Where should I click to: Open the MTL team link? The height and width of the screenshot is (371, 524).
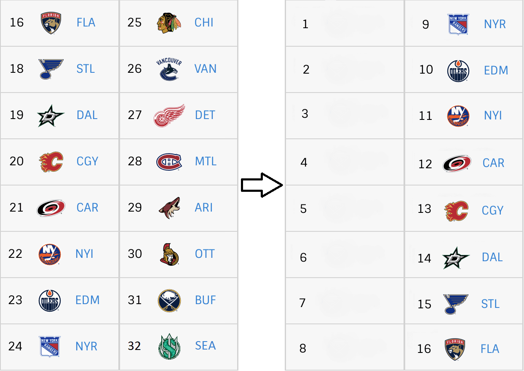click(206, 162)
